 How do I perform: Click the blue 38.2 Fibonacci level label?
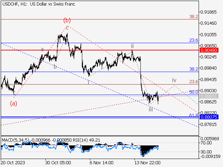pyautogui.click(x=194, y=69)
